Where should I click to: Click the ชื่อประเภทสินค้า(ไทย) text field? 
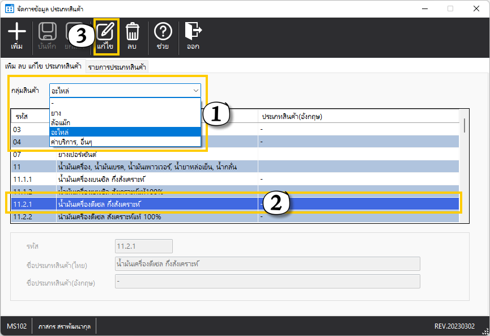click(x=267, y=263)
